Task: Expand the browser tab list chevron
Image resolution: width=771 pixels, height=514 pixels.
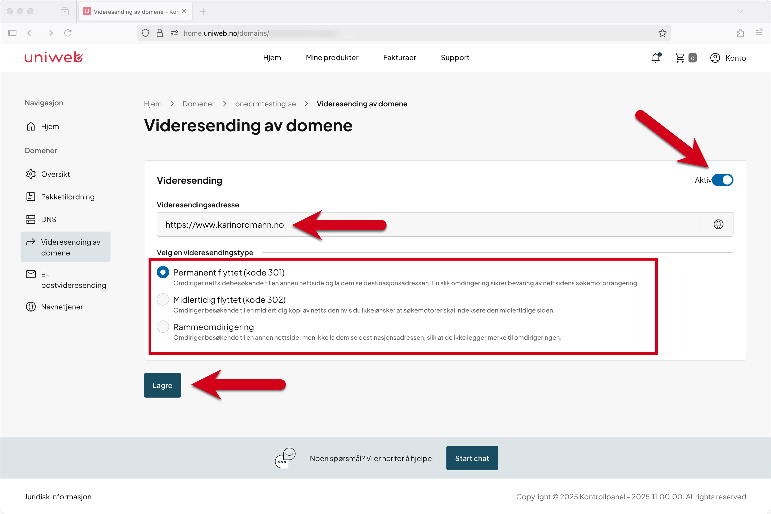Action: coord(740,12)
